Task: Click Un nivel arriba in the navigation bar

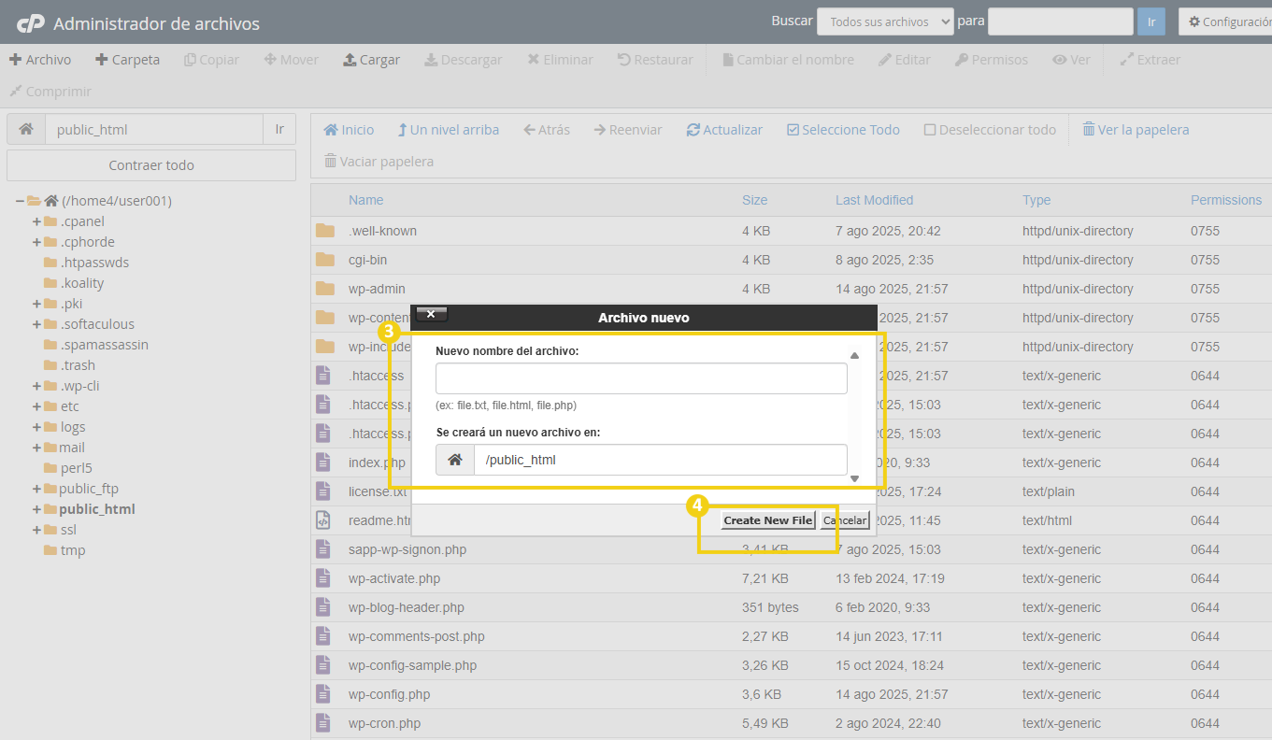Action: 448,129
